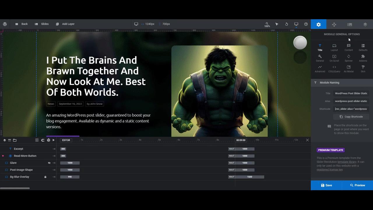Click the News category tag on slide
Screen dimensions: 373x210
[x=51, y=104]
